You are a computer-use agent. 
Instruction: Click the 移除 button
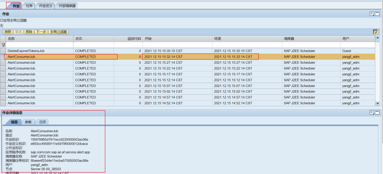[29, 32]
